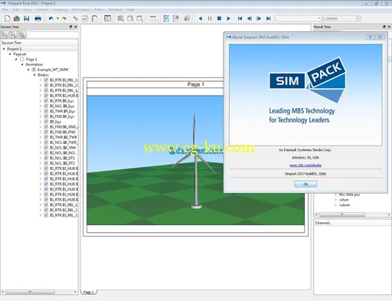Uncheck the $S_NCL.$B_YAW body checkbox
Viewport: 392px width, 301px height.
pyautogui.click(x=46, y=148)
